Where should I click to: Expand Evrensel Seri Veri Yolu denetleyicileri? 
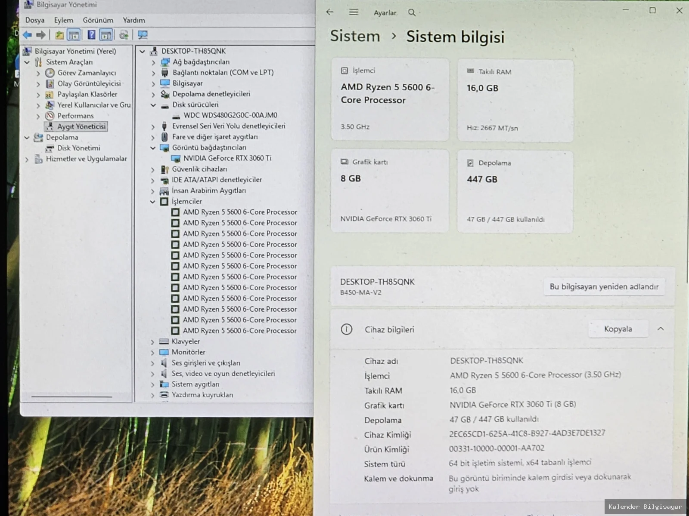click(153, 126)
